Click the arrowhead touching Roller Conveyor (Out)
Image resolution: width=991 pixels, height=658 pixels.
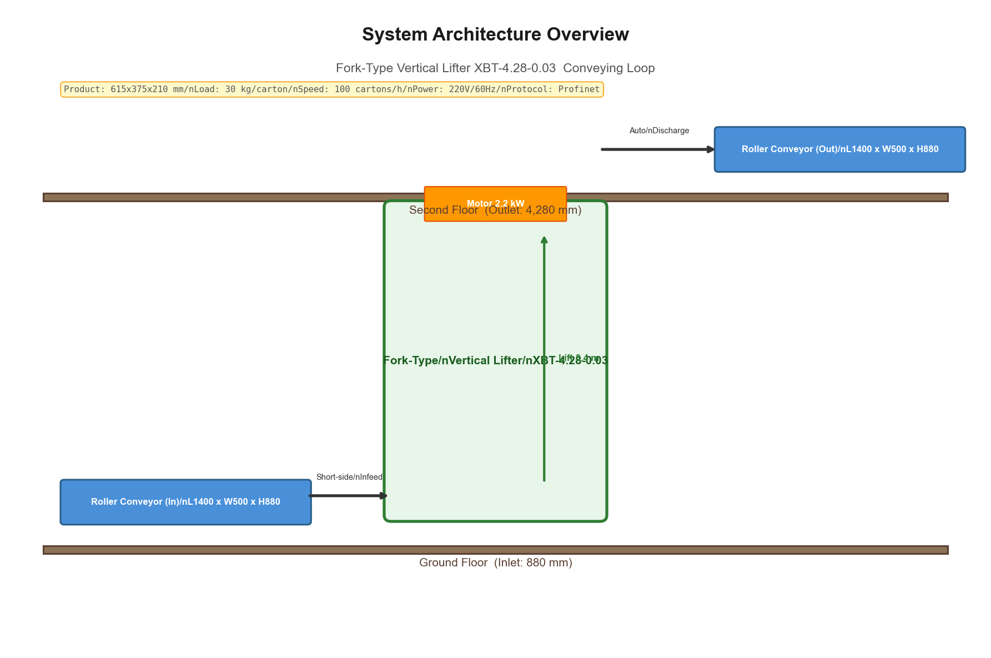point(710,149)
